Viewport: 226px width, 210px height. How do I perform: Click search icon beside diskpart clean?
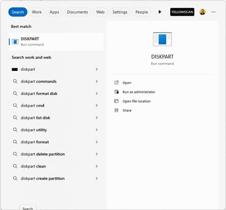coord(15,166)
